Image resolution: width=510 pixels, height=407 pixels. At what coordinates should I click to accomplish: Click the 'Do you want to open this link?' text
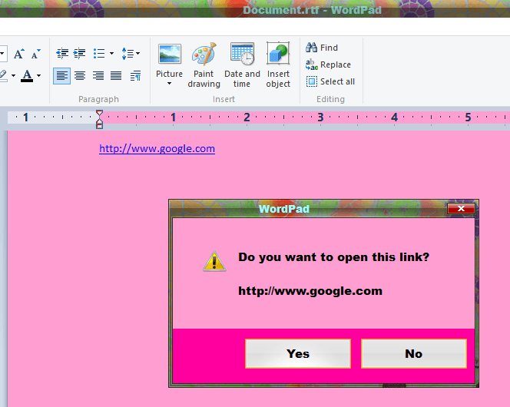333,257
